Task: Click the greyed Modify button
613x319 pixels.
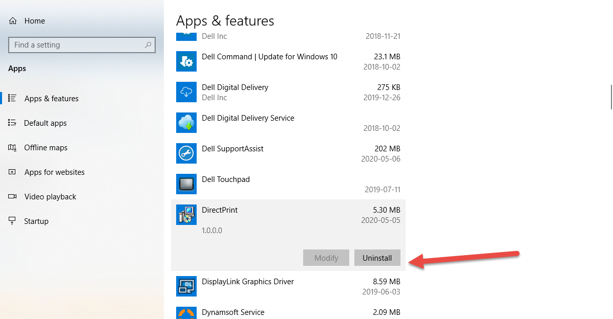Action: click(326, 258)
